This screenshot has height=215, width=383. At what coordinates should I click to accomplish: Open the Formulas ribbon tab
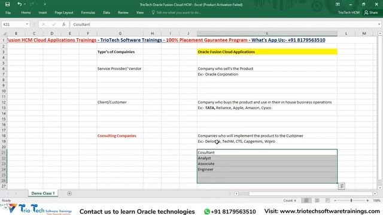(88, 13)
